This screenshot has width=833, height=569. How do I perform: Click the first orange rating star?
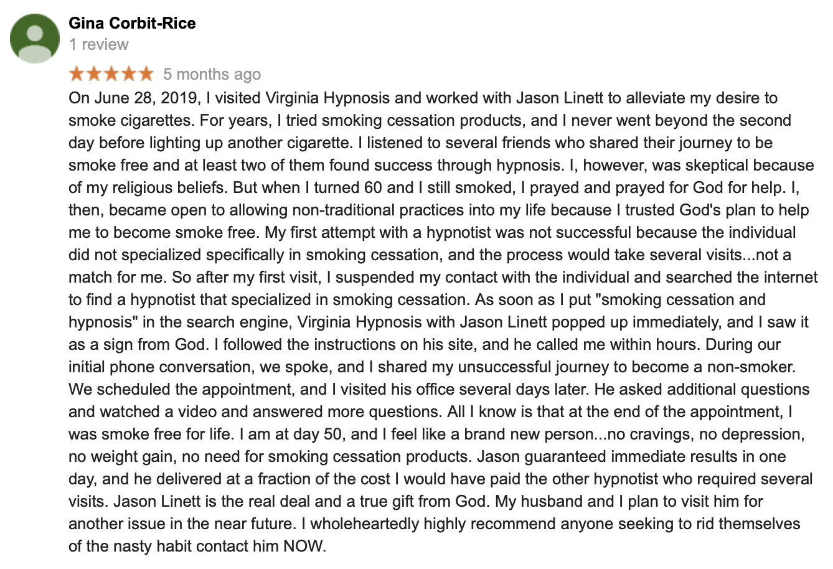click(77, 74)
